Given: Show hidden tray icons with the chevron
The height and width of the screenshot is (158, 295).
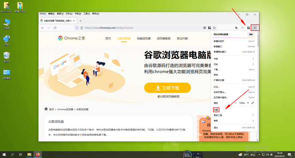Looking at the screenshot, I should pyautogui.click(x=259, y=155).
